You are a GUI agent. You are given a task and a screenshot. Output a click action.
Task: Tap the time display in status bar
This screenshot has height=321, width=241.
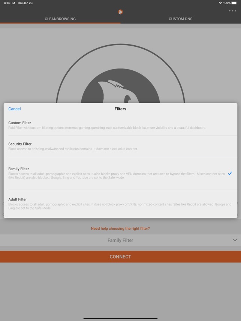click(9, 3)
